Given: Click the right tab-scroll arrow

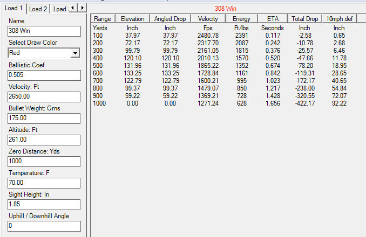Looking at the screenshot, I should [82, 8].
